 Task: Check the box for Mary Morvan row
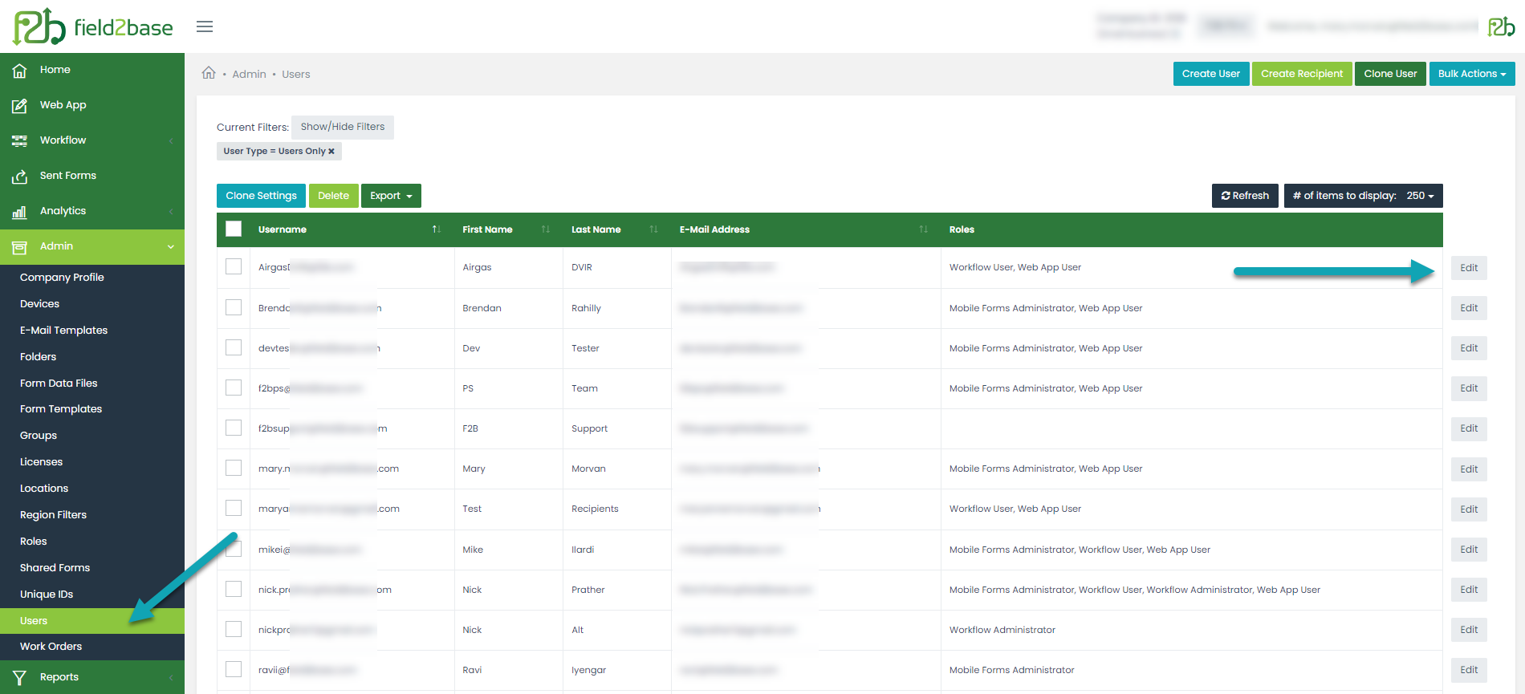(x=234, y=468)
